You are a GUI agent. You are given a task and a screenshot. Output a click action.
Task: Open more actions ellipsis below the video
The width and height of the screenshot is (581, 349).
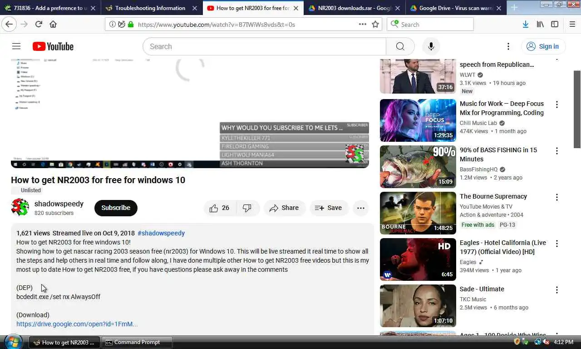[361, 208]
